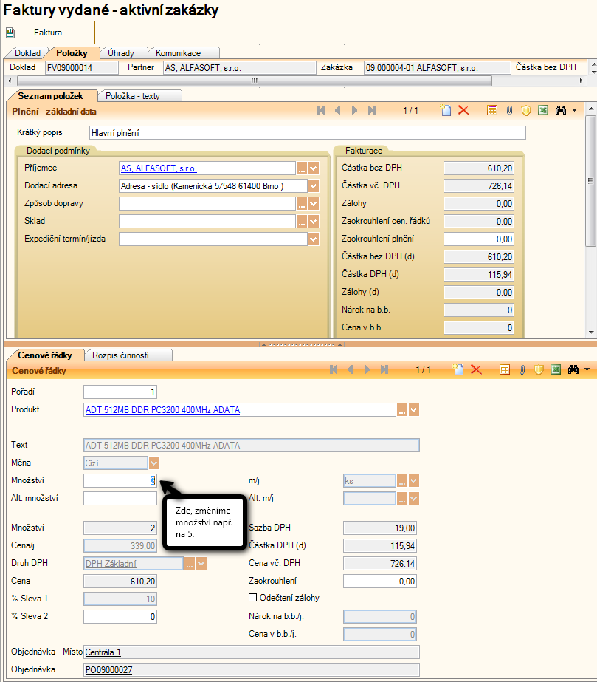Image resolution: width=597 pixels, height=682 pixels.
Task: Click new record icon in Plnění toolbar
Action: click(x=445, y=110)
